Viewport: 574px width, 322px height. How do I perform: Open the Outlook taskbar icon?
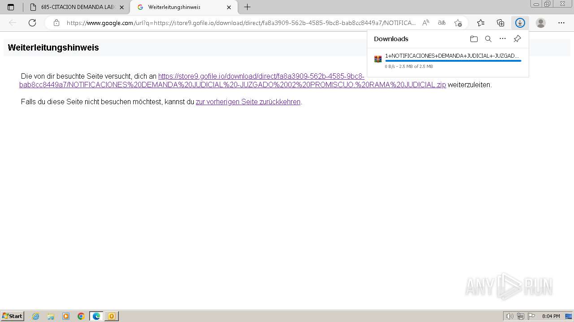[x=111, y=316]
